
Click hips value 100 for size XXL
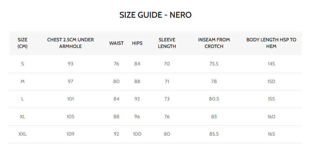[137, 134]
